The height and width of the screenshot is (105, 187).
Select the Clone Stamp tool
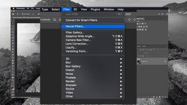point(13,49)
